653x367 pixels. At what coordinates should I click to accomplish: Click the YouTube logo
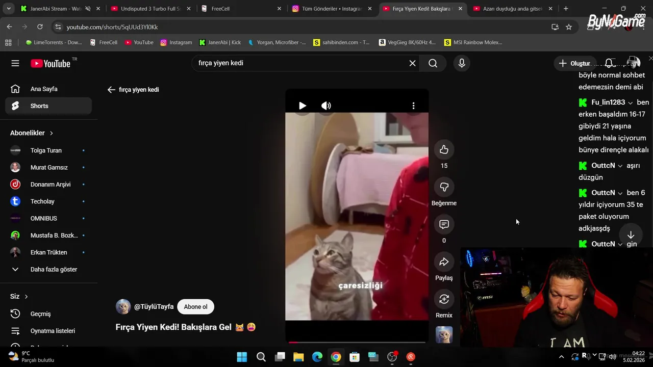pyautogui.click(x=51, y=63)
